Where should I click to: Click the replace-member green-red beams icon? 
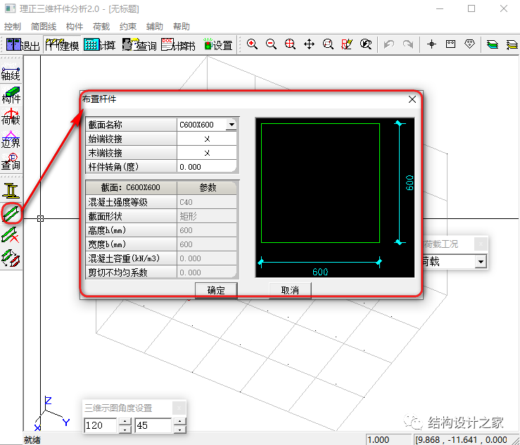pos(11,258)
